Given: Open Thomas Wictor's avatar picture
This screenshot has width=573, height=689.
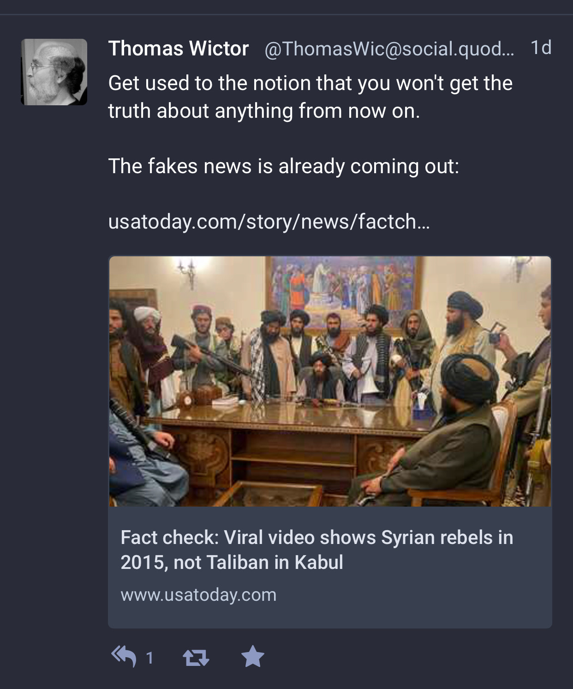Looking at the screenshot, I should (54, 72).
